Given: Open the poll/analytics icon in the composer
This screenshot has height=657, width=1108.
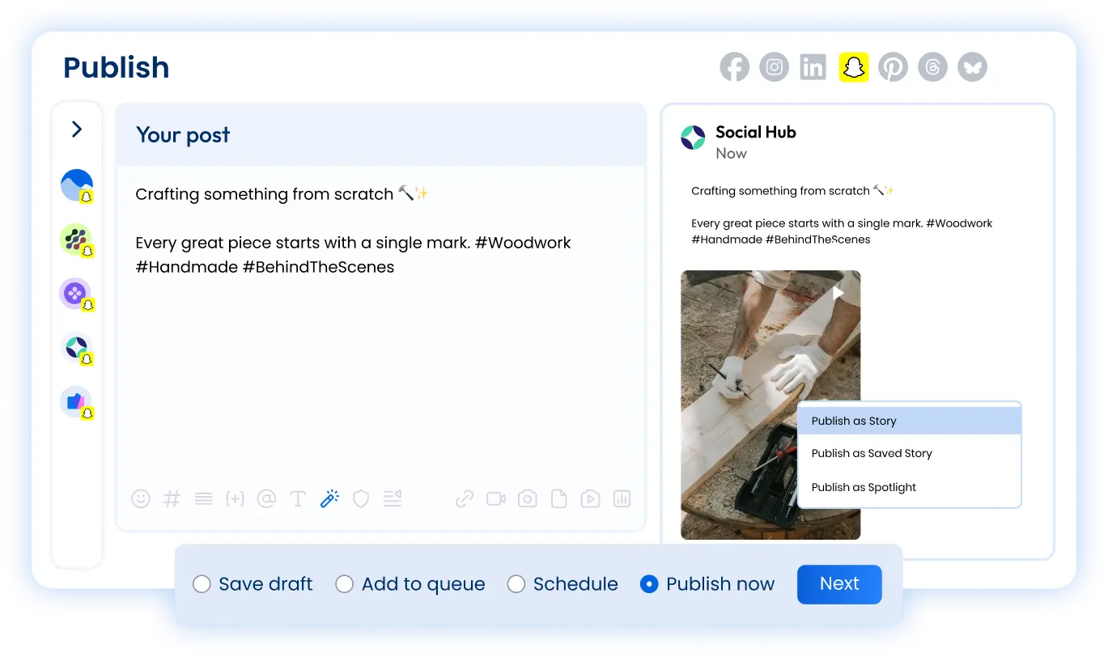Looking at the screenshot, I should click(x=621, y=498).
